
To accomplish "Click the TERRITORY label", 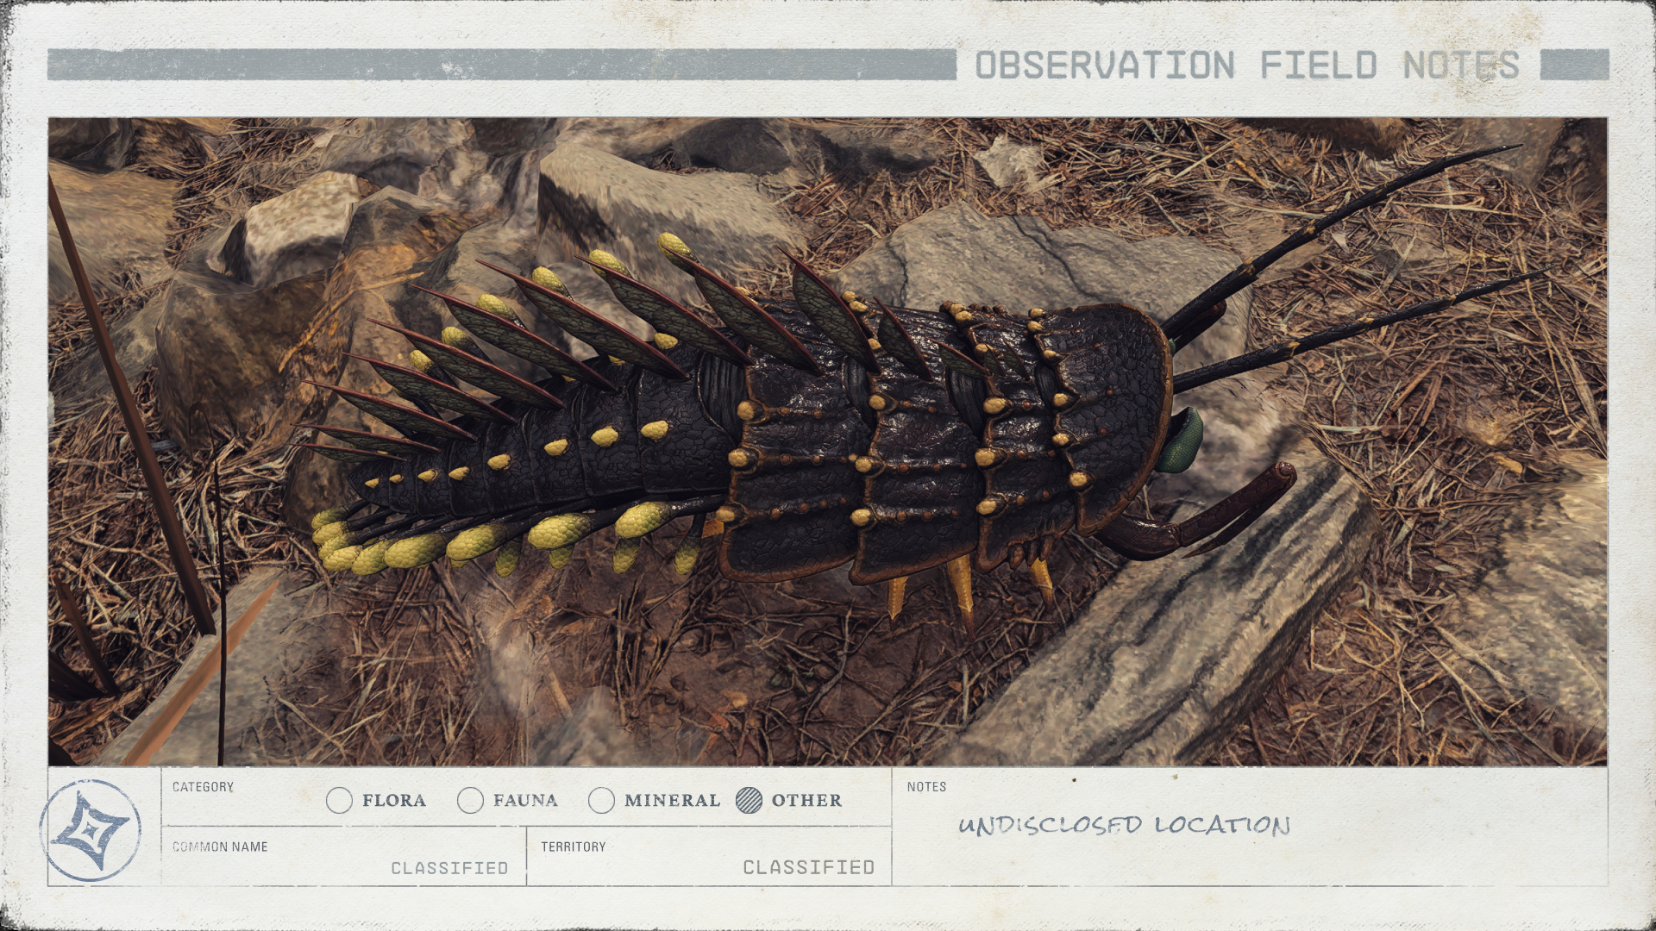I will coord(574,847).
